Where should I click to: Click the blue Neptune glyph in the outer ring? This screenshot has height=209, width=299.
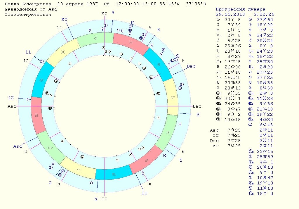tap(53, 164)
